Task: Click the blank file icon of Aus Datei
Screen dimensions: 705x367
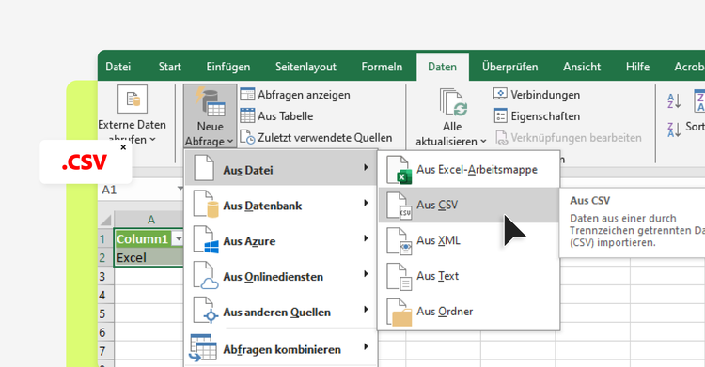Action: click(204, 168)
